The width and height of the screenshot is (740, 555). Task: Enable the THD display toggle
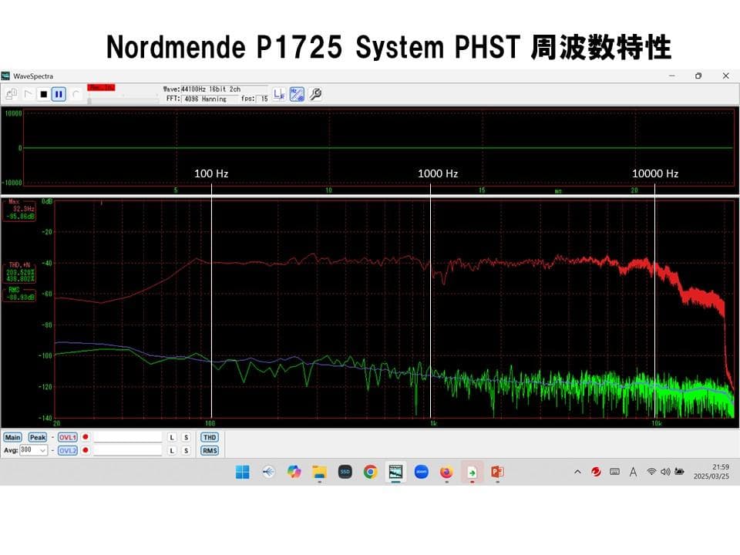pyautogui.click(x=209, y=437)
